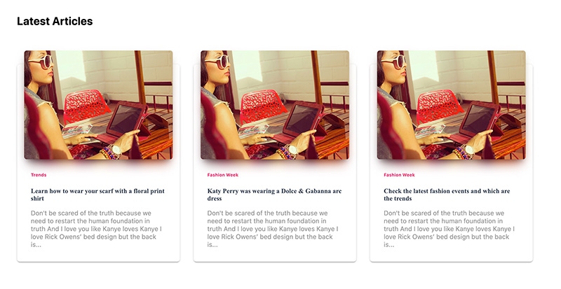Open the Trends article thumbnail image
Viewport: 561px width, 289px height.
98,105
